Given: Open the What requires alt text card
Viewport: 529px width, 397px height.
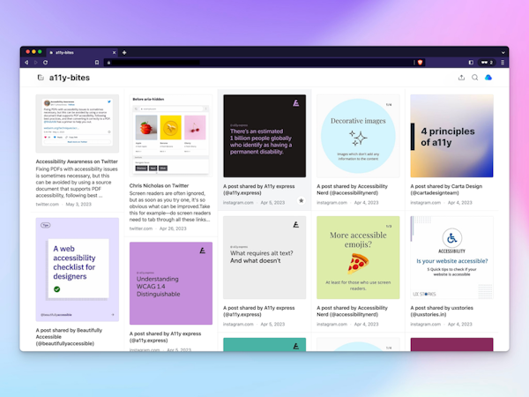Looking at the screenshot, I should click(x=264, y=258).
